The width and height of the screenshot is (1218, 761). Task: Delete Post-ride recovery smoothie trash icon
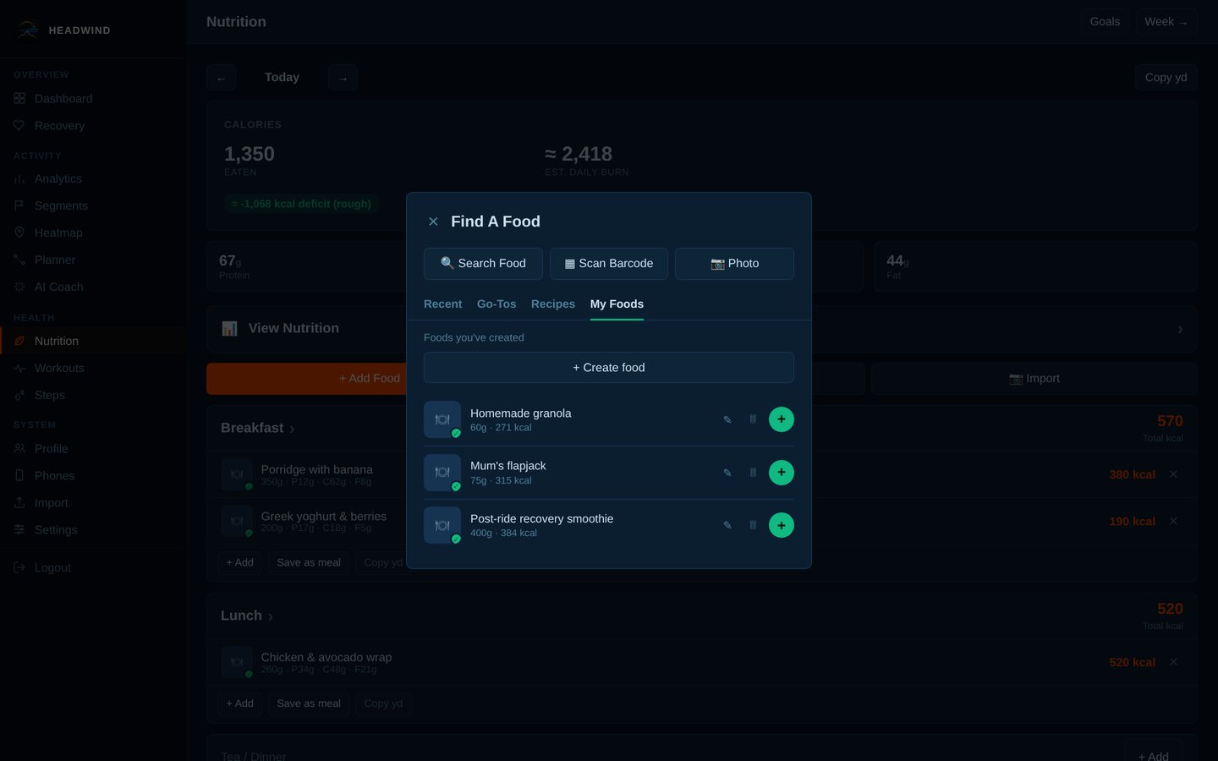click(x=753, y=525)
